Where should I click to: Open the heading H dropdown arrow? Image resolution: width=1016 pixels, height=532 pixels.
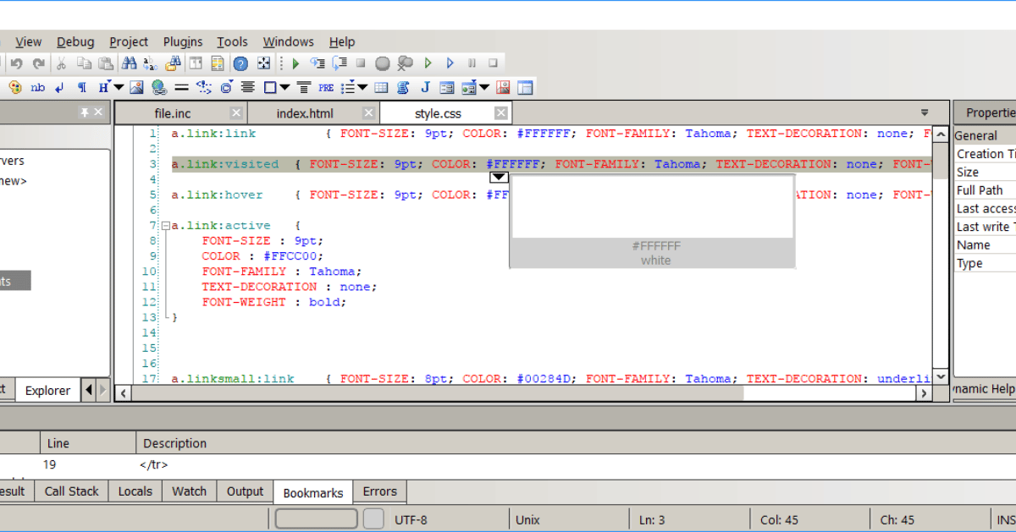click(119, 87)
